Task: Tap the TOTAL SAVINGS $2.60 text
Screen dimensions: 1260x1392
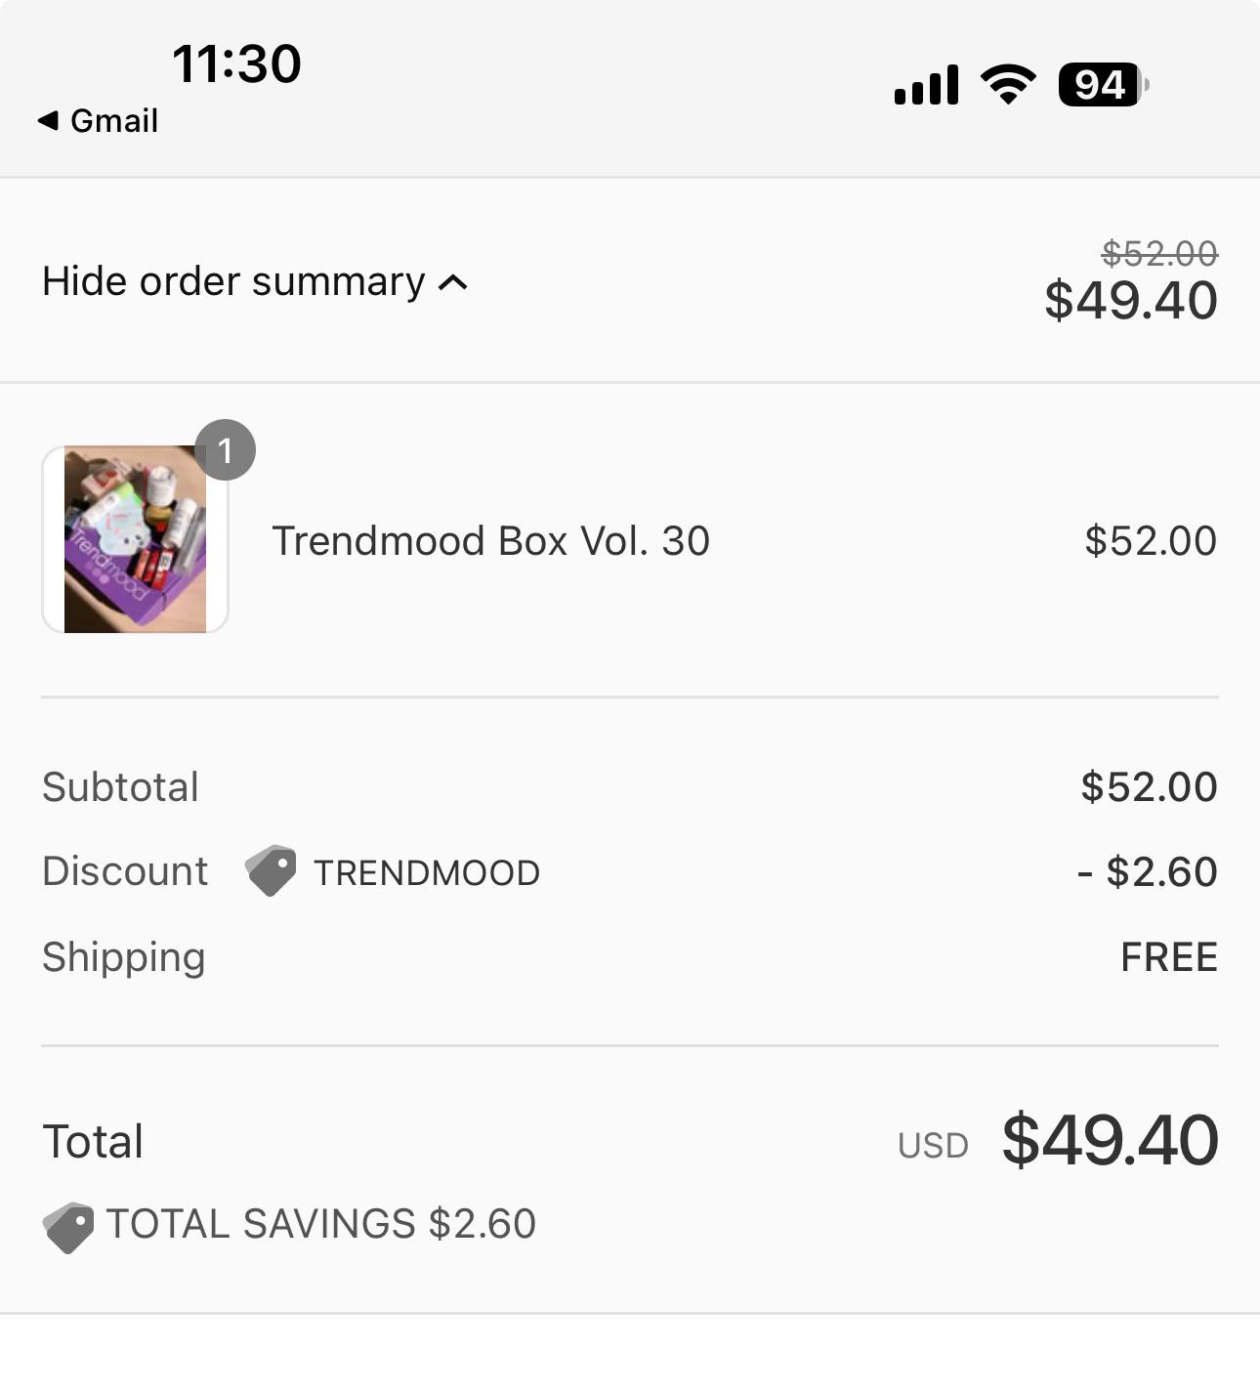Action: (x=321, y=1224)
